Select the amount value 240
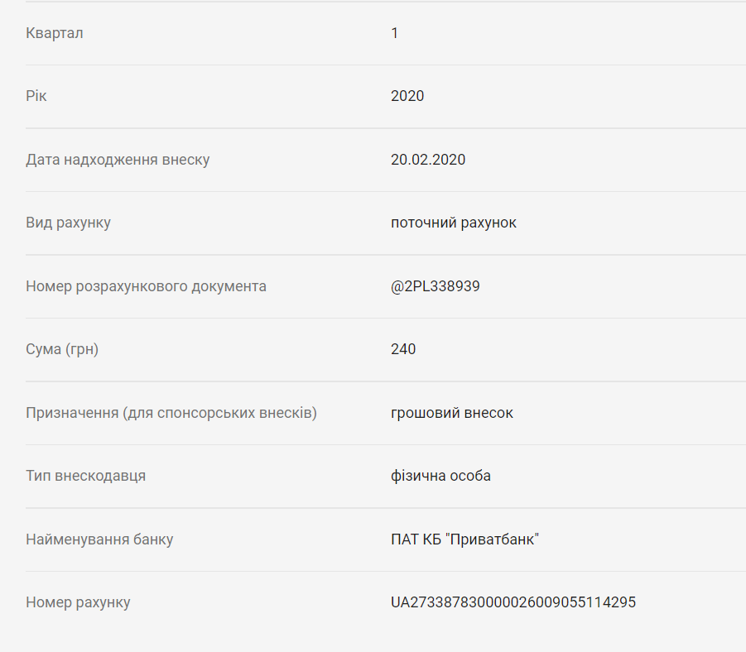The height and width of the screenshot is (652, 746). coord(403,349)
